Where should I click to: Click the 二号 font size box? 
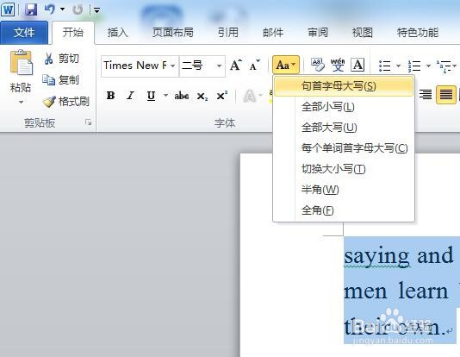pos(197,66)
